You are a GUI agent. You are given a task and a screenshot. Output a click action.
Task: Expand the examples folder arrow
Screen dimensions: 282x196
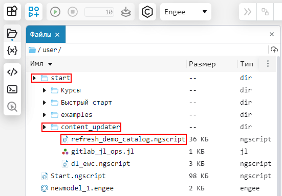[x=44, y=115]
